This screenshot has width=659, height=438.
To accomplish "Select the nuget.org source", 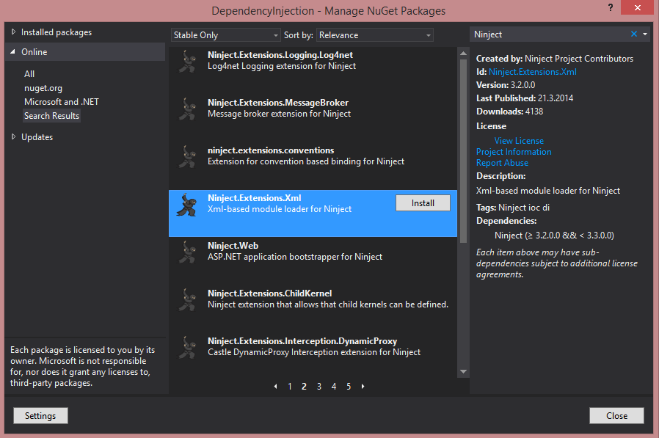I will point(43,88).
